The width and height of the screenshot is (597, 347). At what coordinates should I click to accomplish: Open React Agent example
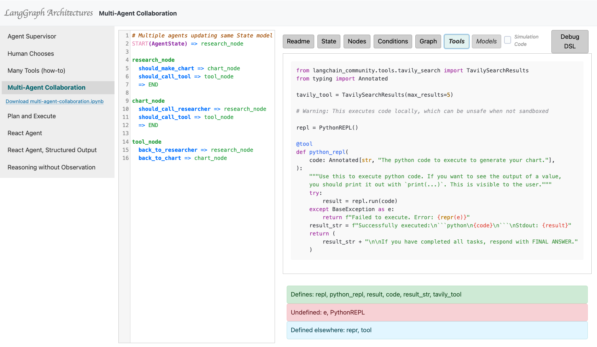[25, 133]
